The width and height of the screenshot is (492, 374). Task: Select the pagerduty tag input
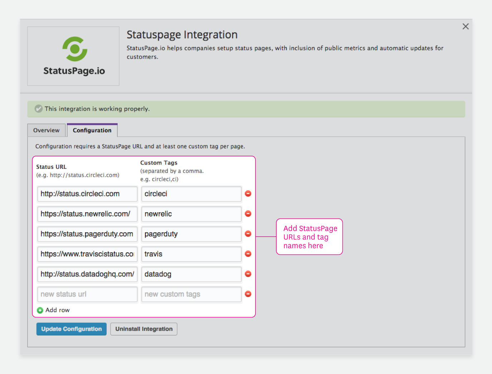[x=191, y=234]
